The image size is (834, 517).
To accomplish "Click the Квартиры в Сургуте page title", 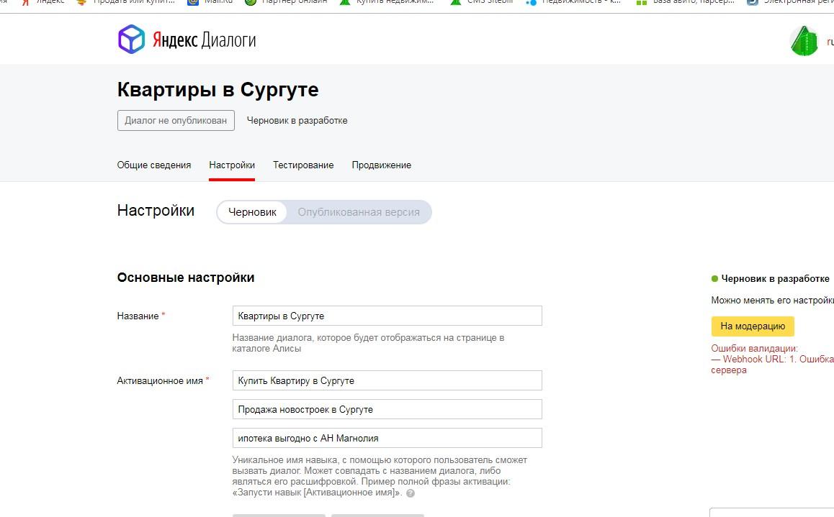I will [218, 89].
